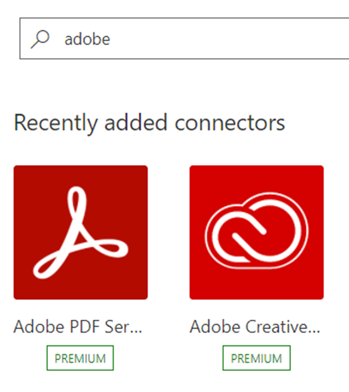The width and height of the screenshot is (349, 392).
Task: Click the word "connectors" in the heading
Action: tap(230, 123)
